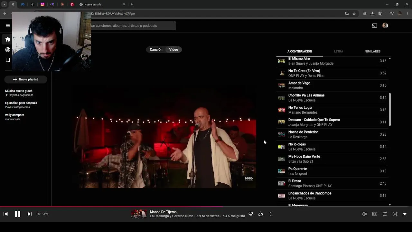Open Willy campero playlist

(x=15, y=117)
